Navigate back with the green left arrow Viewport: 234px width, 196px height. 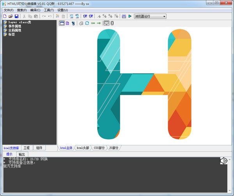[x=93, y=23]
